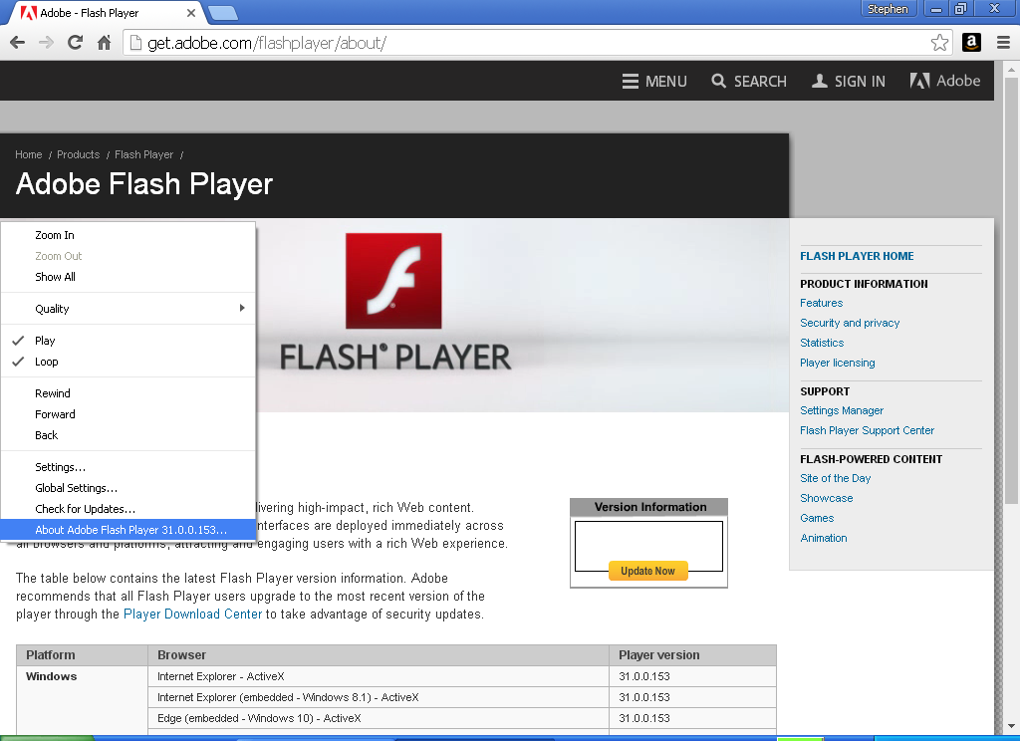Open the Settings Manager link
This screenshot has height=741, width=1020.
(842, 410)
